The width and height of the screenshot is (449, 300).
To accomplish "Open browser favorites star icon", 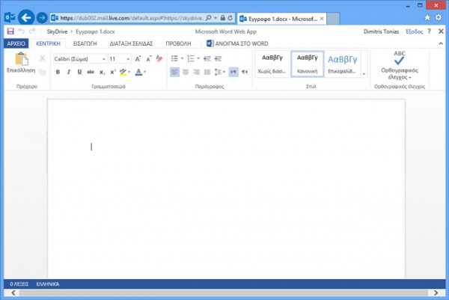I will (x=427, y=17).
